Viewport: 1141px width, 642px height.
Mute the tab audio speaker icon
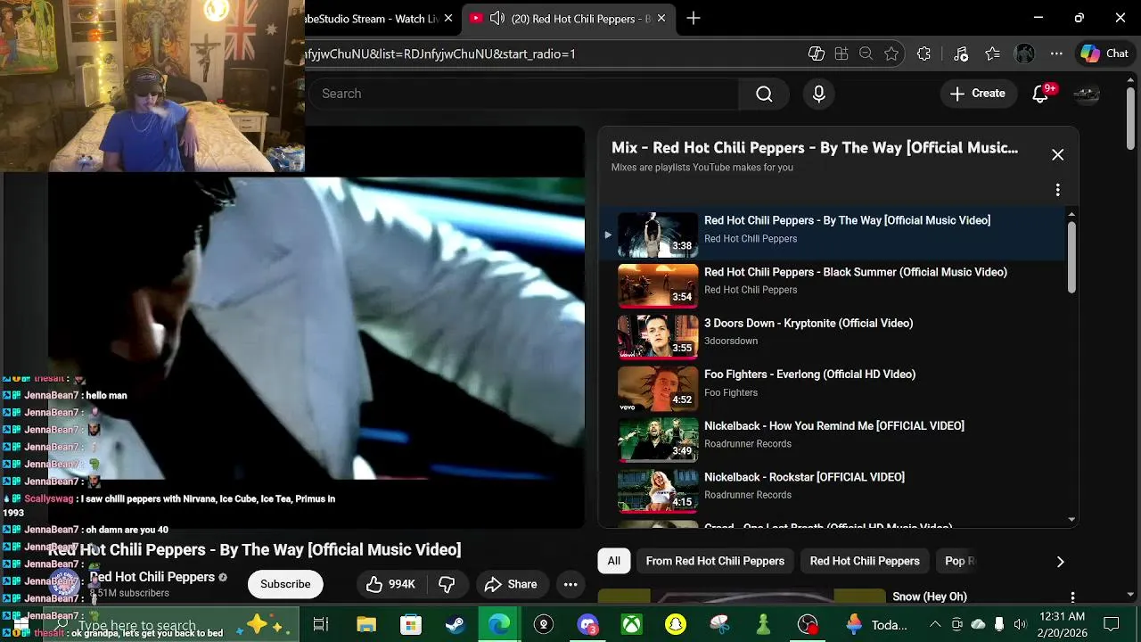(497, 18)
